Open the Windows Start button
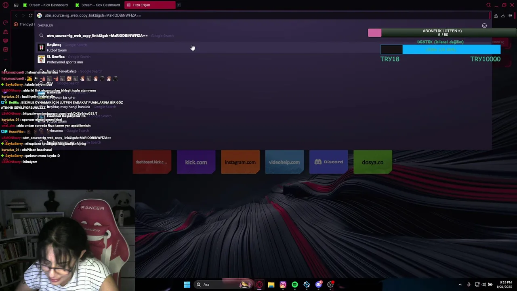The height and width of the screenshot is (291, 517). pos(187,285)
